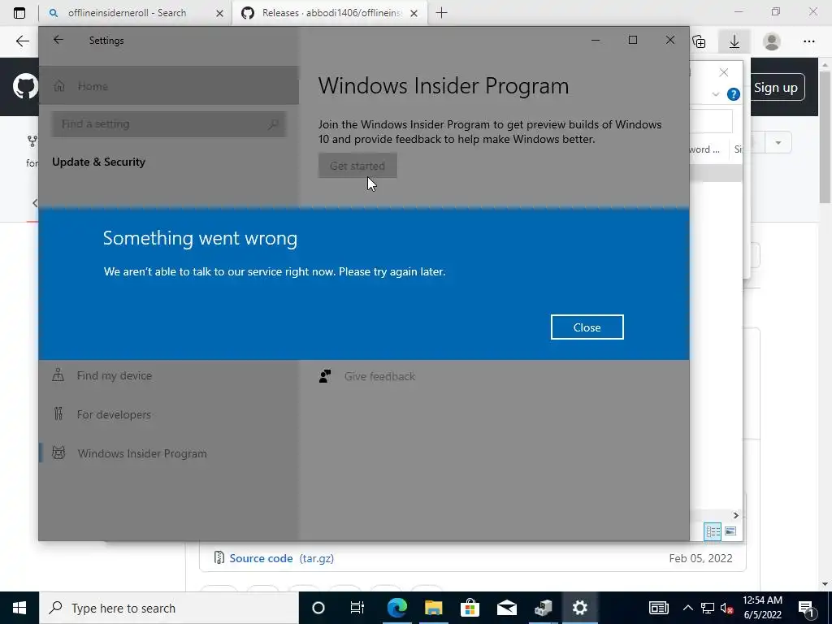Close the background dialog window with X
Screen dimensions: 832x624
click(724, 72)
